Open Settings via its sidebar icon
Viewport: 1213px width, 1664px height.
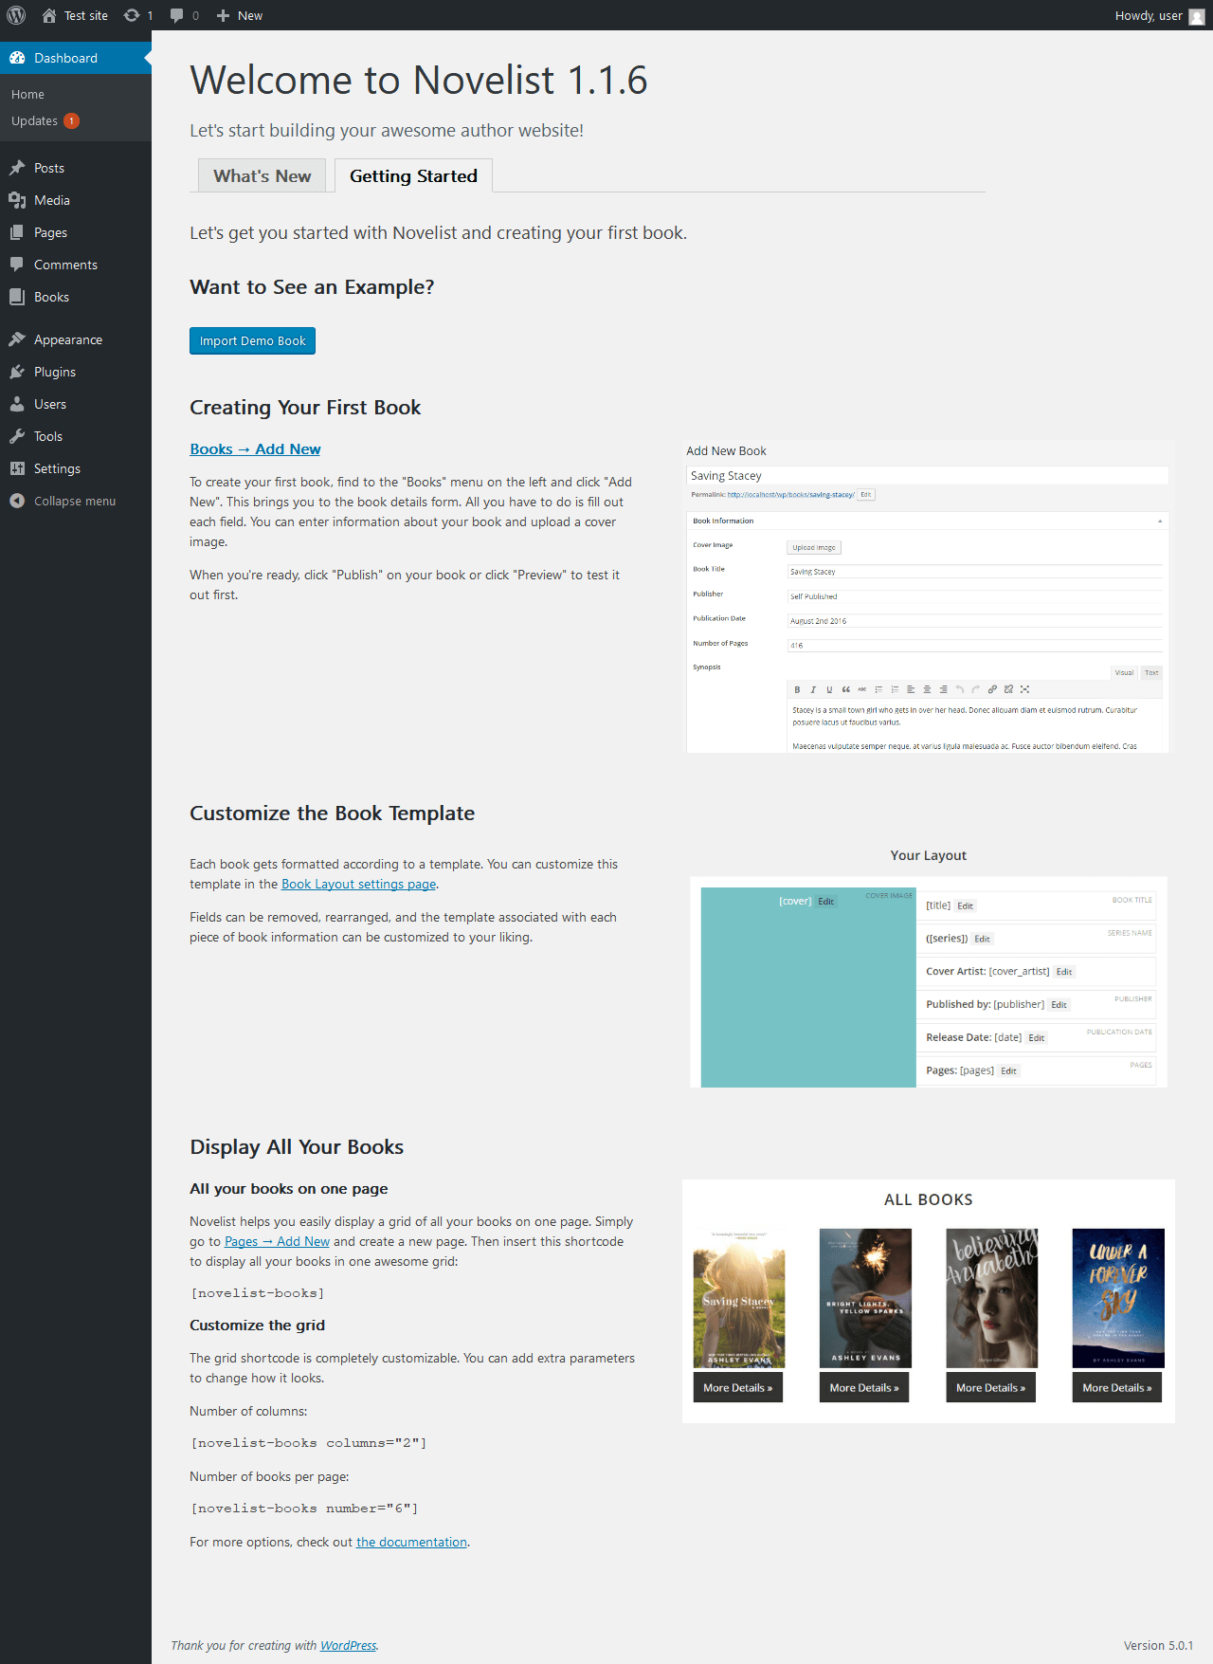point(17,468)
